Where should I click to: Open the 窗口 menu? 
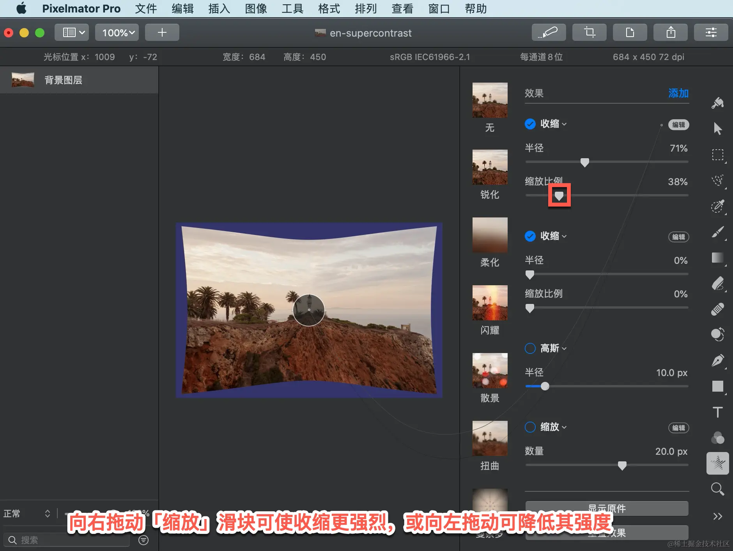(x=439, y=9)
